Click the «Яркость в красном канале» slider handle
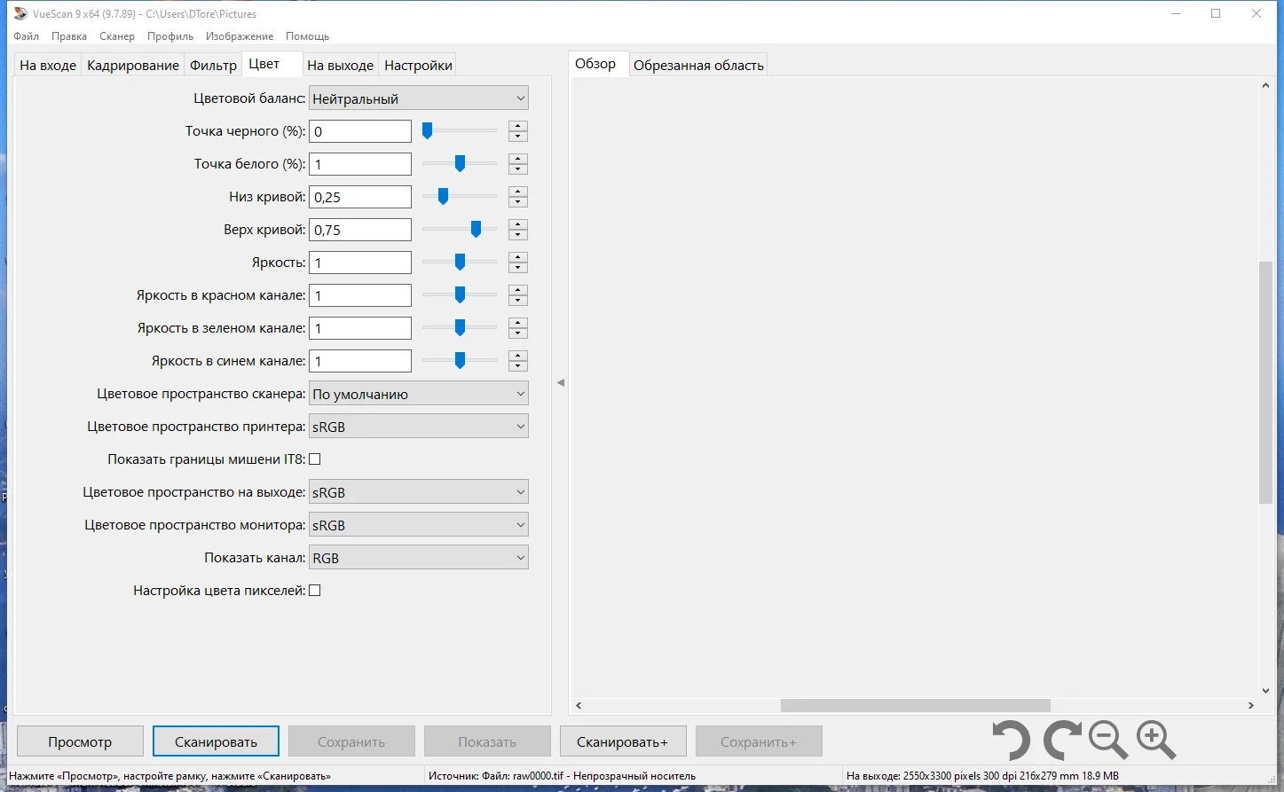The height and width of the screenshot is (792, 1284). point(460,295)
